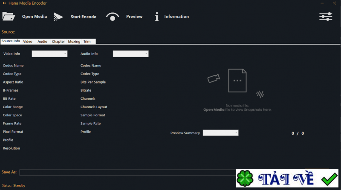Click the Start Encode arrow icon
The width and height of the screenshot is (341, 190).
pos(58,17)
